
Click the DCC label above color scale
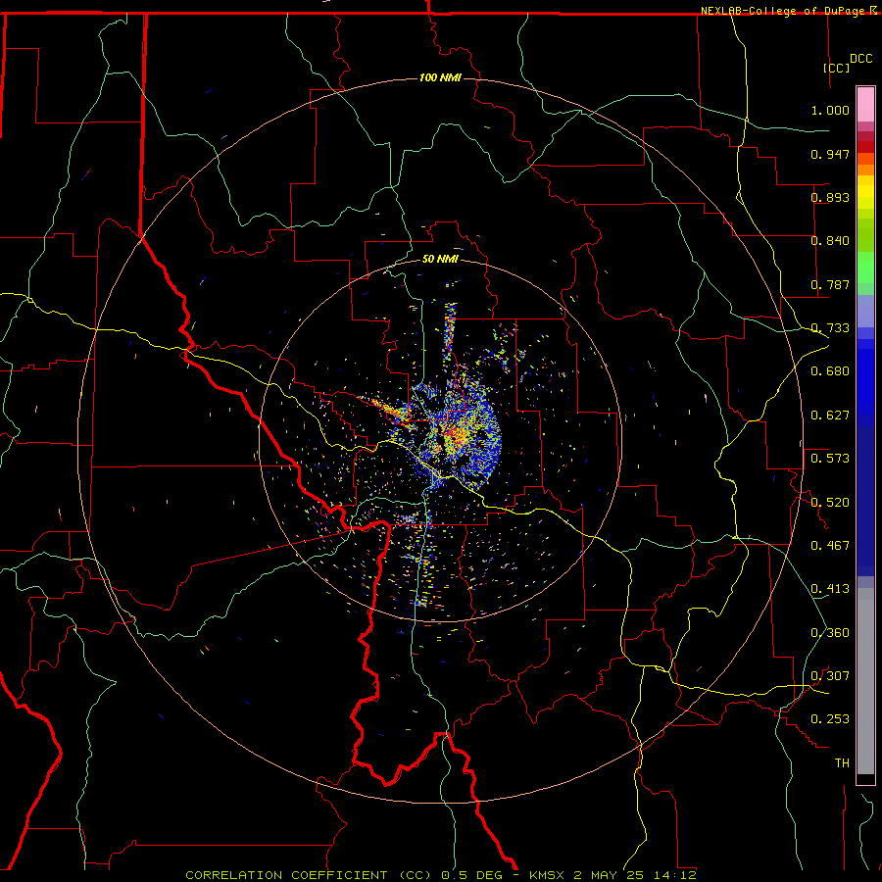(861, 59)
